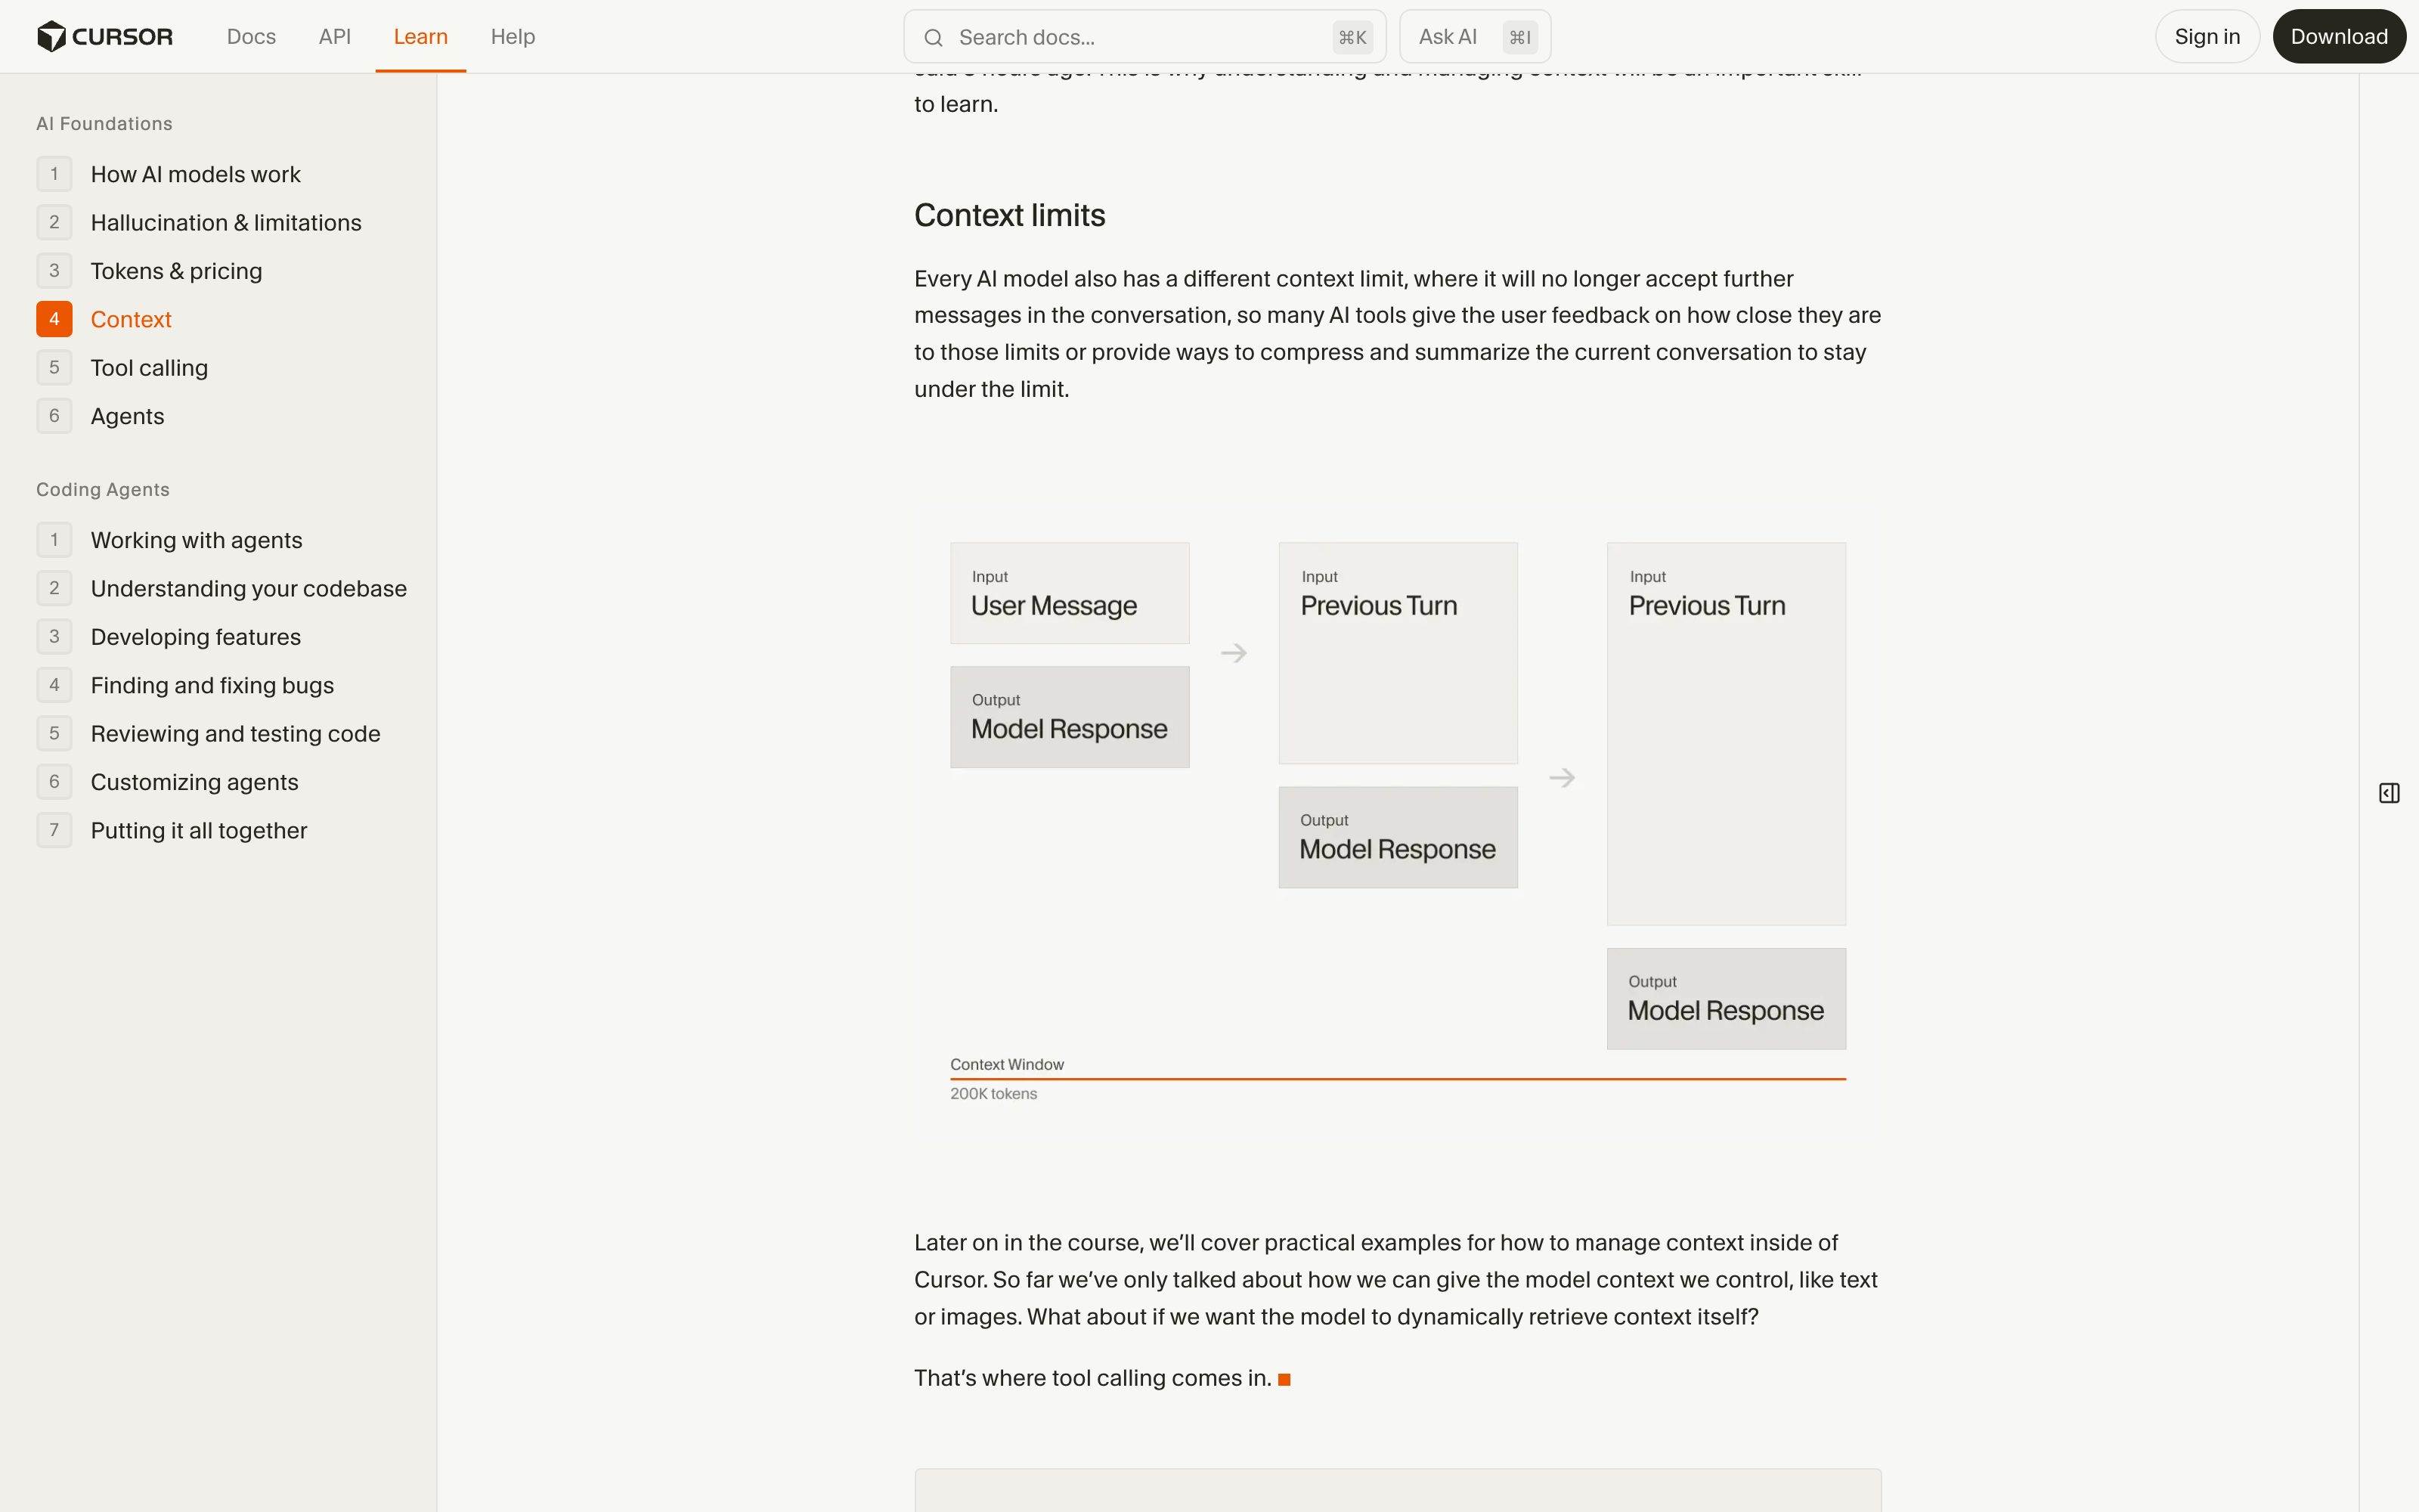Open Tokens & pricing lesson
The height and width of the screenshot is (1512, 2419).
coord(150,271)
